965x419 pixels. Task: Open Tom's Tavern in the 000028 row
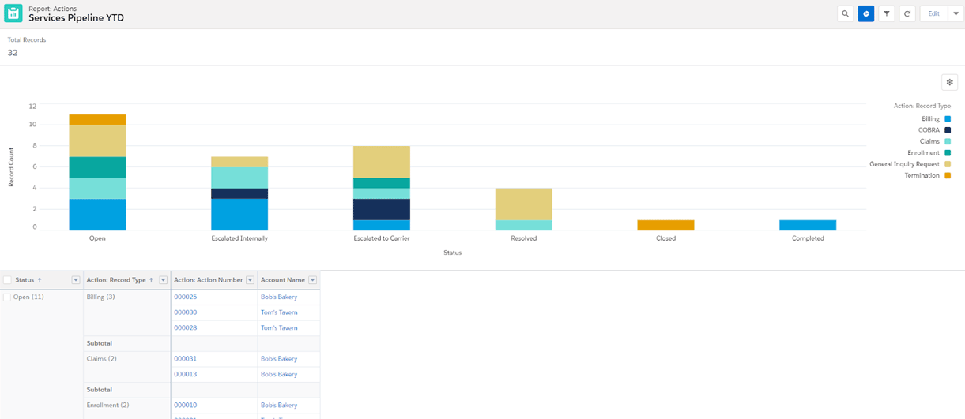click(279, 328)
